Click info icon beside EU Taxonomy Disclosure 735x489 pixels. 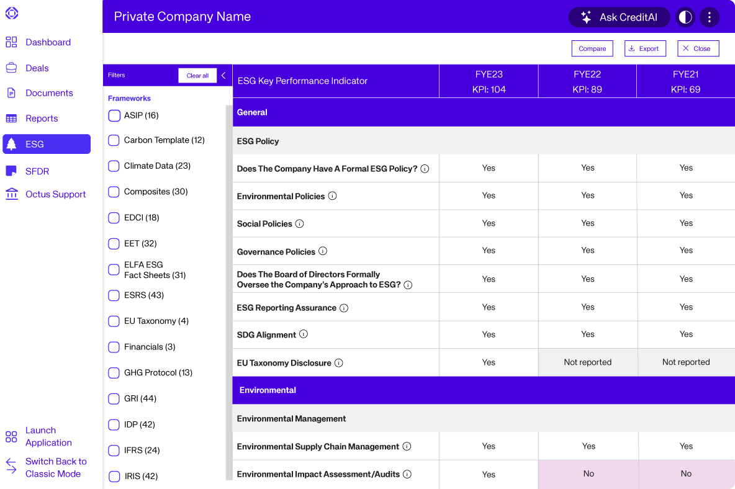[339, 363]
